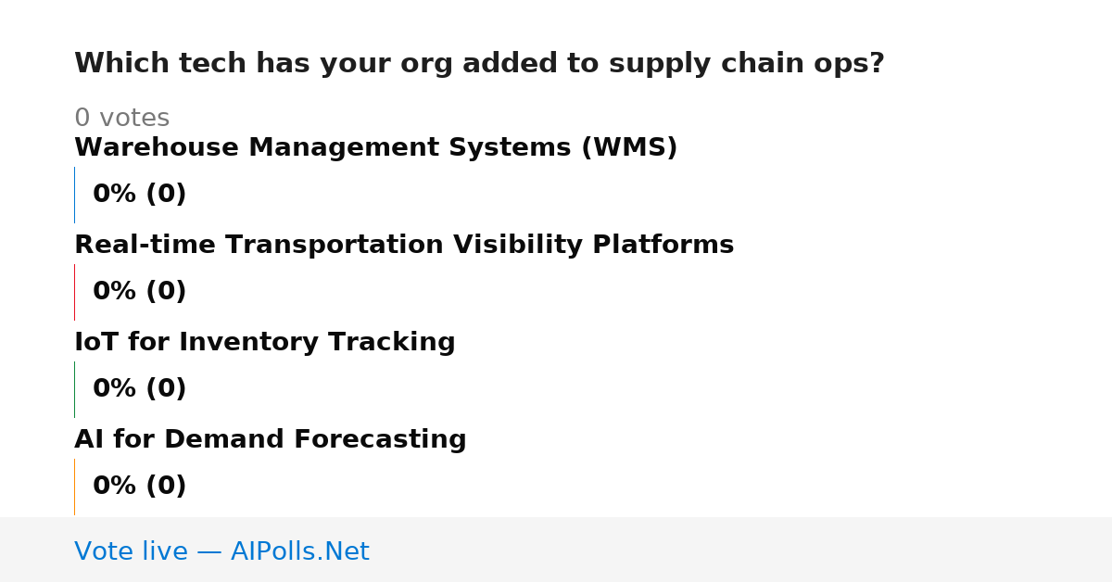Select Real-time Transportation Visibility Platforms option
Viewport: 1112px width, 582px height.
(x=404, y=246)
